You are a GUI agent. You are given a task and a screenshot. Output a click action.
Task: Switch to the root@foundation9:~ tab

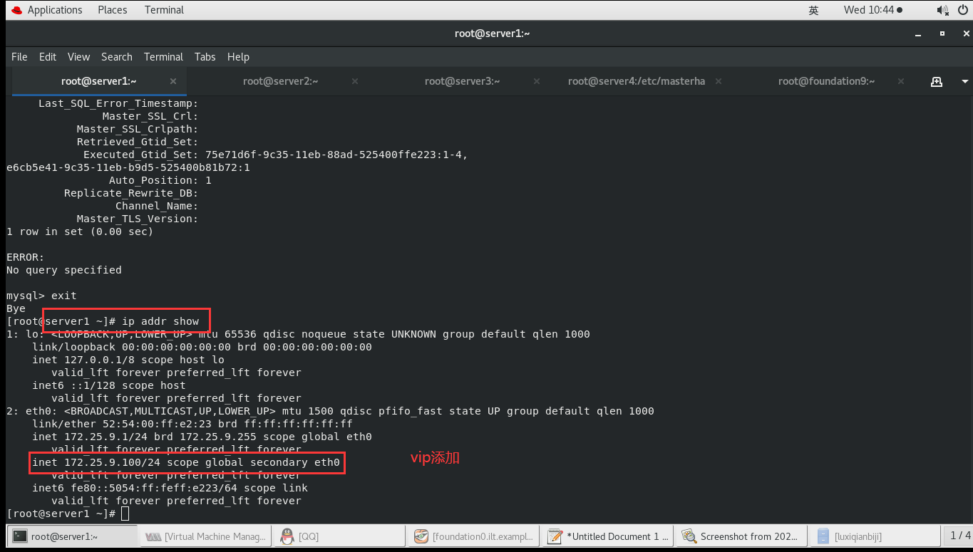826,81
